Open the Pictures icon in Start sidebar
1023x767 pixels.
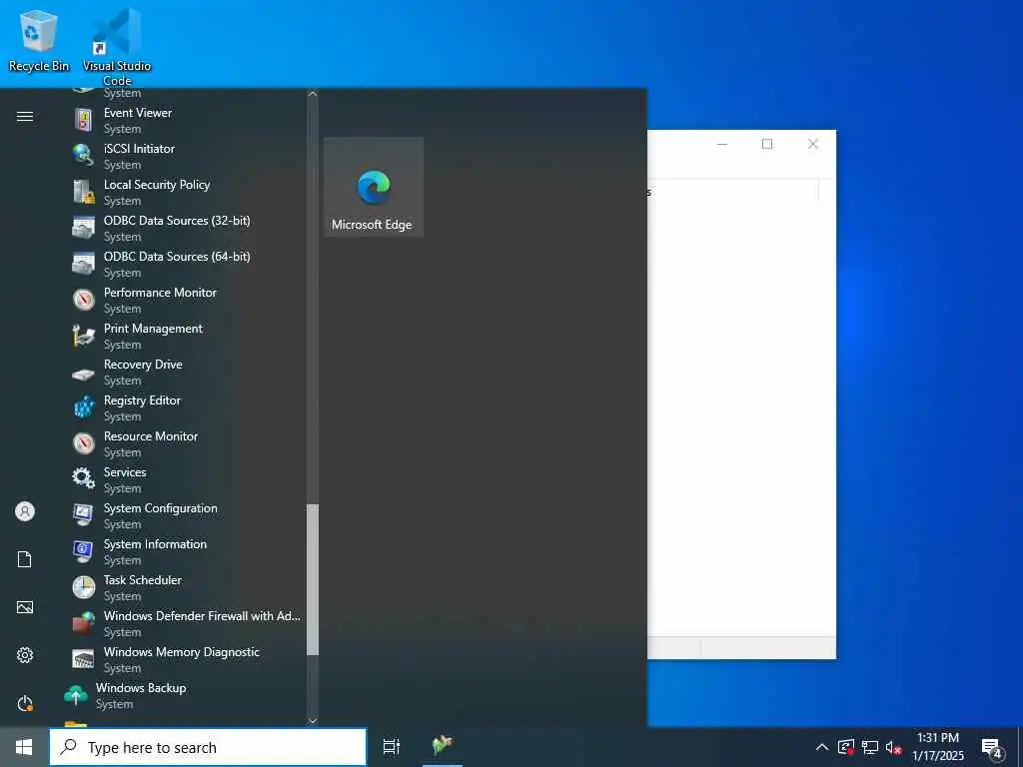click(25, 607)
